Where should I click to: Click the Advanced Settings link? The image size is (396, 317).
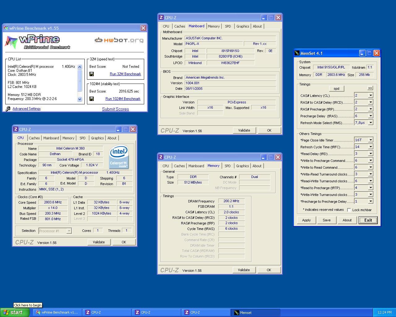click(x=27, y=109)
